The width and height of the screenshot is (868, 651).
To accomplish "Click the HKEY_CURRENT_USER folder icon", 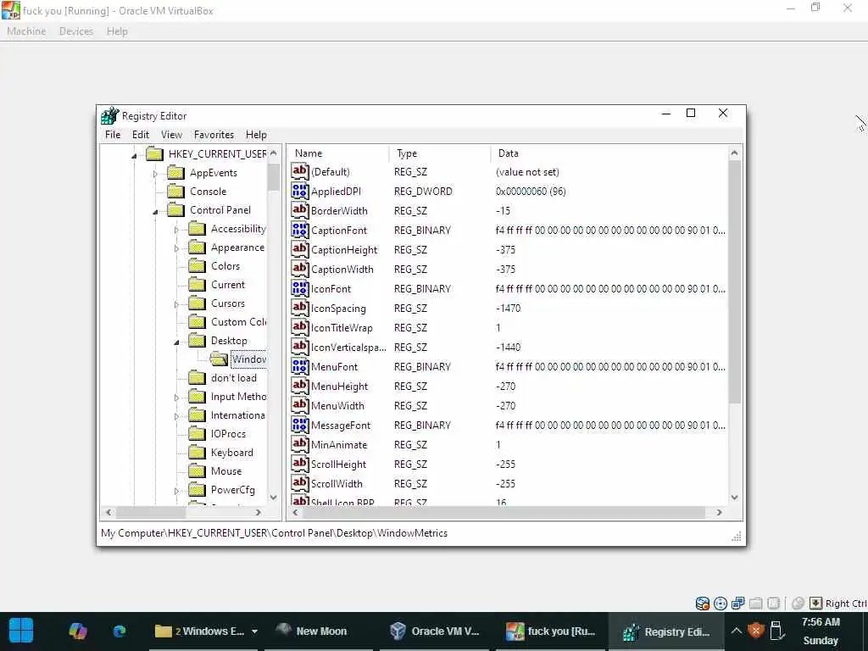I will (x=154, y=154).
